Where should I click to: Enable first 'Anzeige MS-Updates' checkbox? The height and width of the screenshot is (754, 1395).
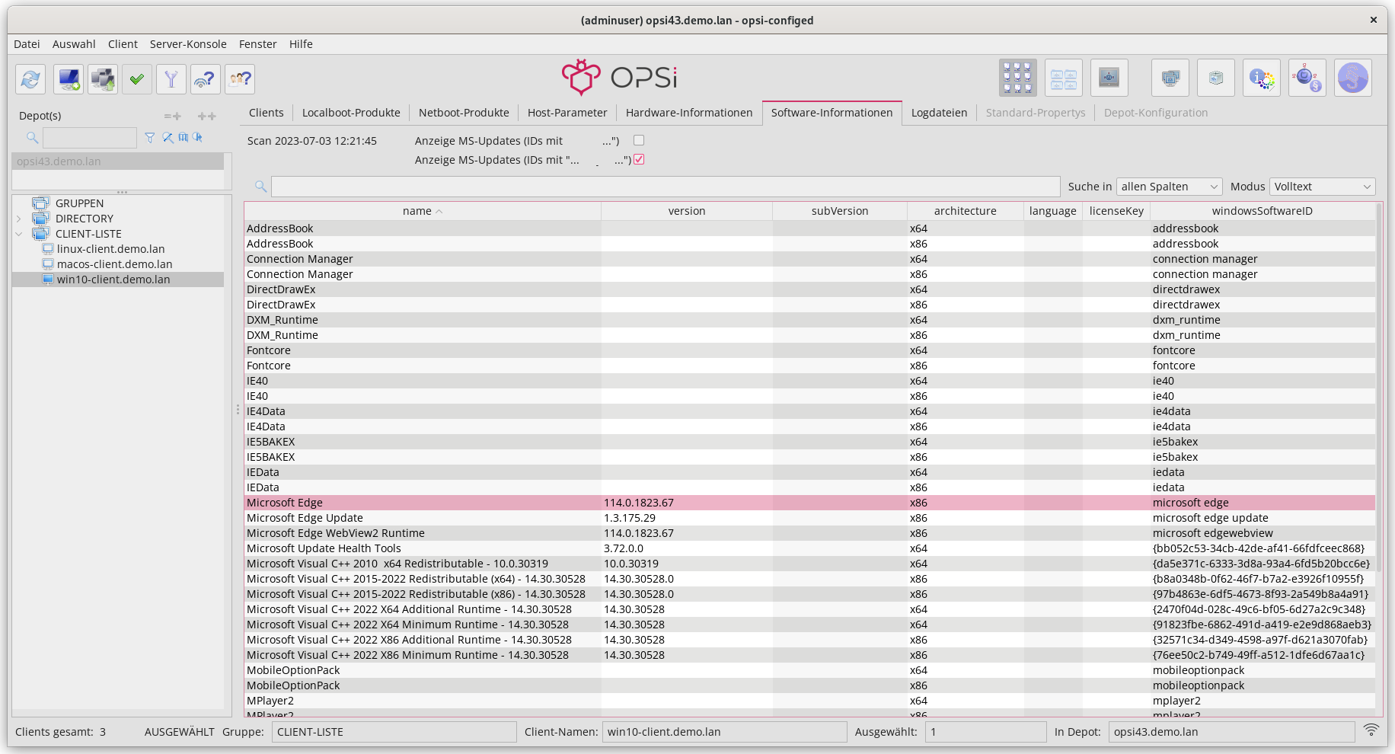pos(639,140)
